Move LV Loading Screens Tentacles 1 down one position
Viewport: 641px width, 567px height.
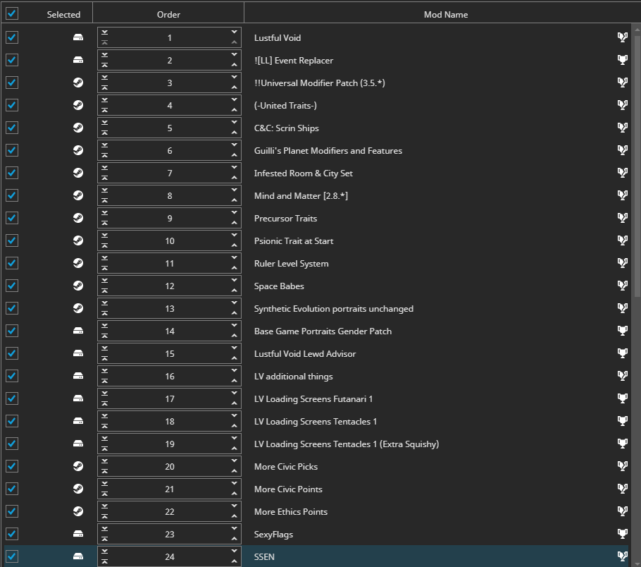pos(235,415)
